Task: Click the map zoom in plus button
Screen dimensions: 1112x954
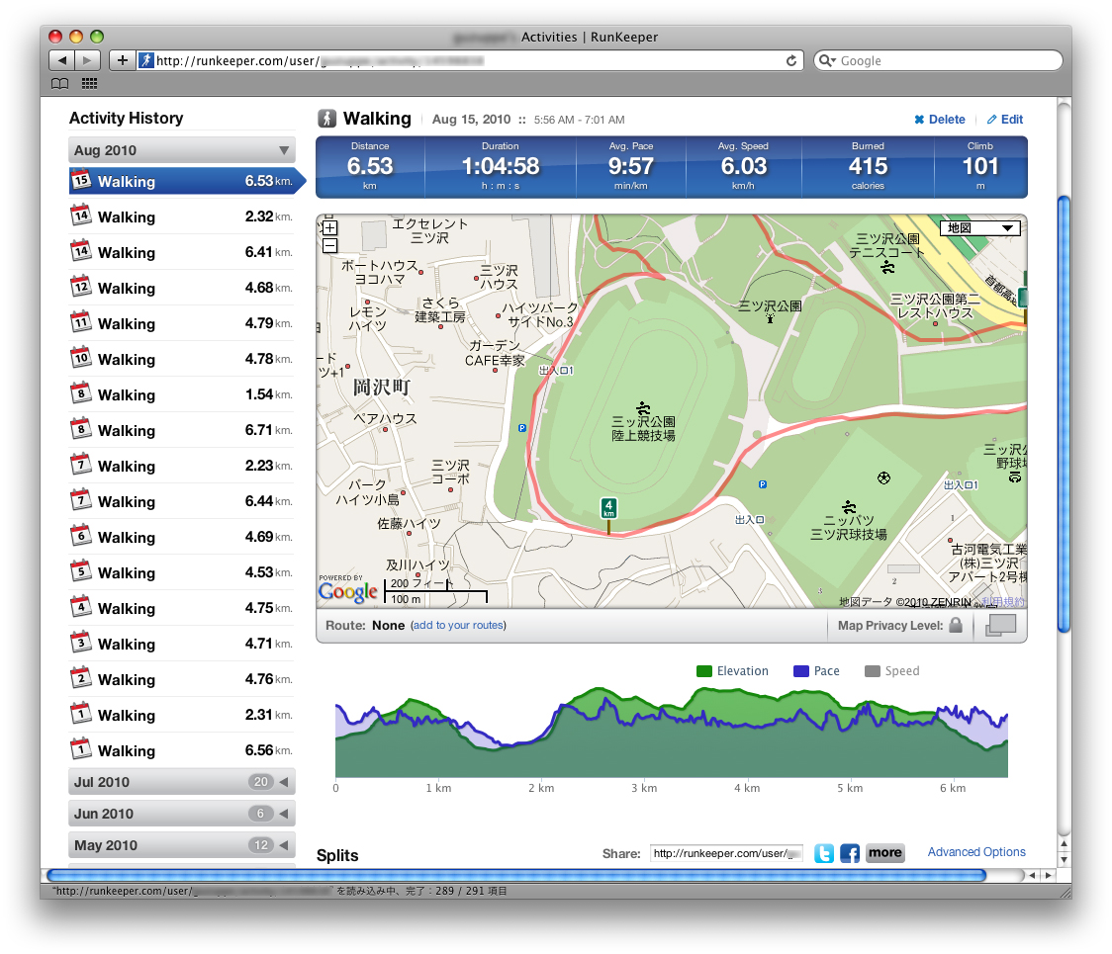Action: coord(330,228)
